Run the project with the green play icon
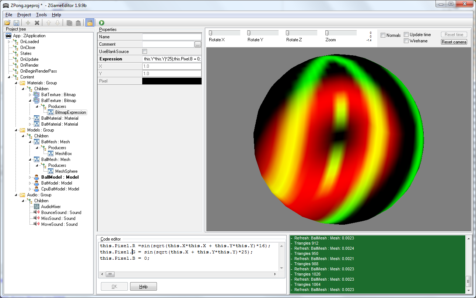The height and width of the screenshot is (298, 476). [x=102, y=23]
